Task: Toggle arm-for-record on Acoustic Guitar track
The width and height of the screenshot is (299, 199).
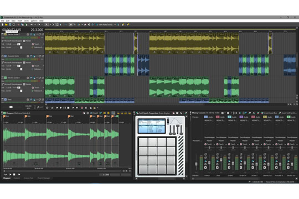Action: click(28, 56)
